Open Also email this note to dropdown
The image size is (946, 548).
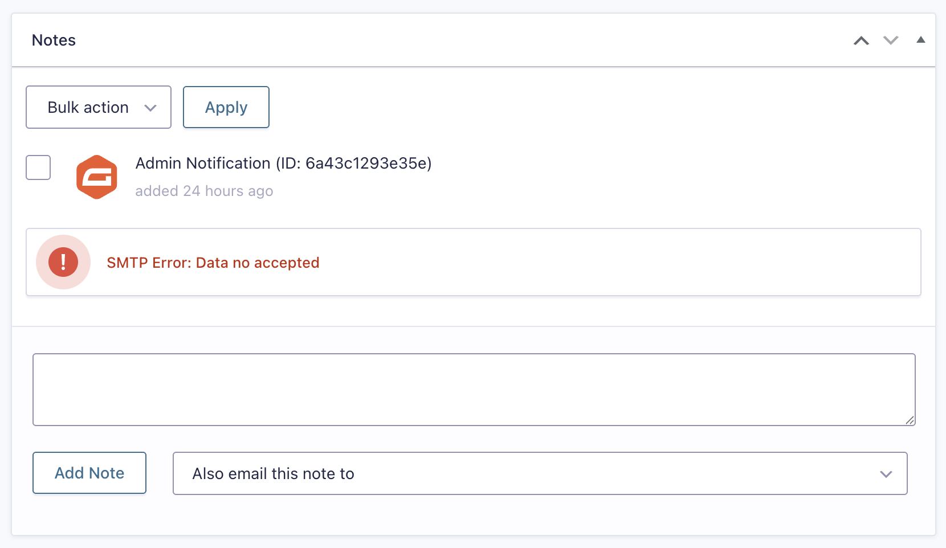[540, 473]
